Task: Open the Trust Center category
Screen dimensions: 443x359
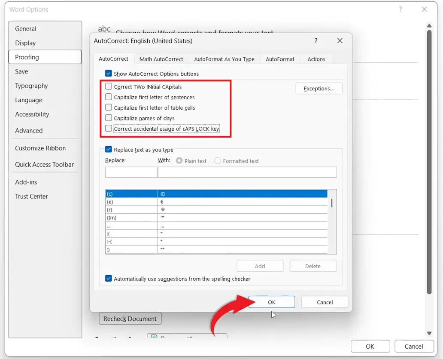Action: (45, 196)
